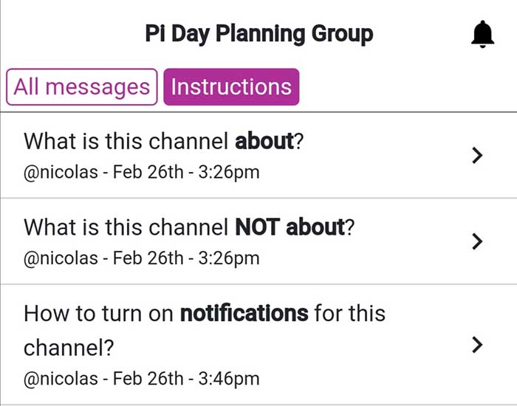This screenshot has width=517, height=406.
Task: Expand the 'NOT about' item chevron
Action: [477, 241]
